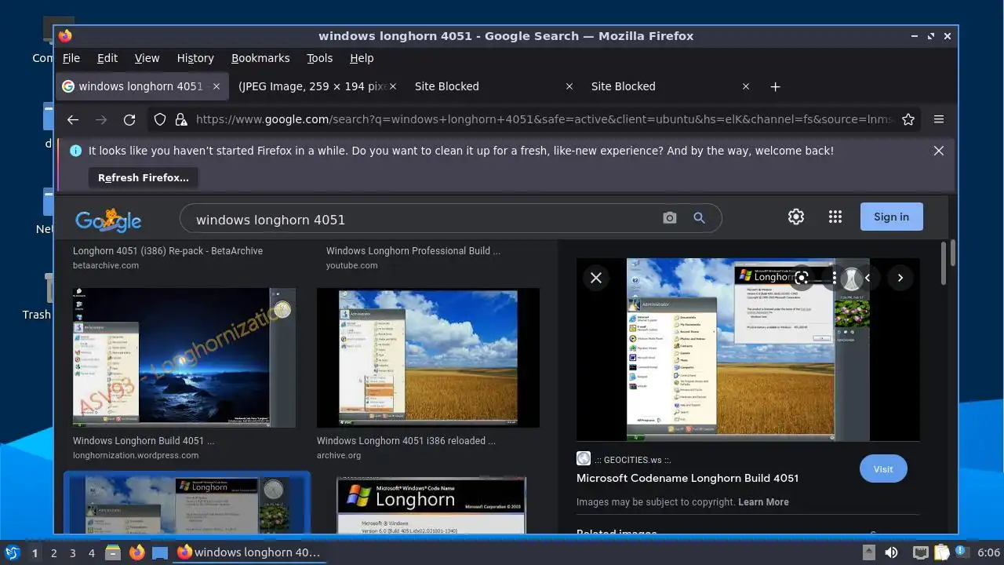Close the second Site Blocked tab
This screenshot has width=1004, height=565.
coord(746,86)
